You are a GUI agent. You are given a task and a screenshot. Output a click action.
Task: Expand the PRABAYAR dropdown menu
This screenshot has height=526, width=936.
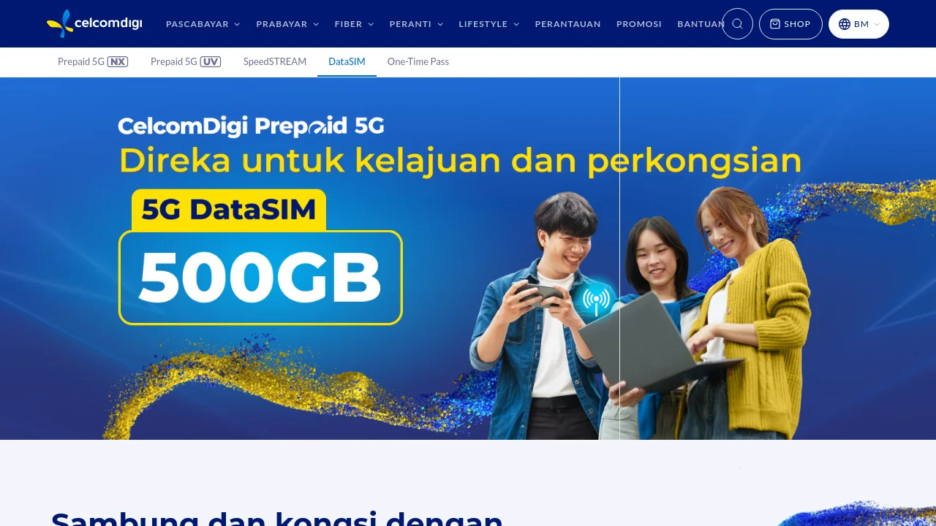pyautogui.click(x=287, y=24)
